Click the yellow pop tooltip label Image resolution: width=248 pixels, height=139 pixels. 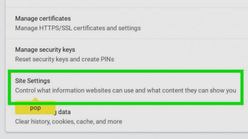(35, 108)
